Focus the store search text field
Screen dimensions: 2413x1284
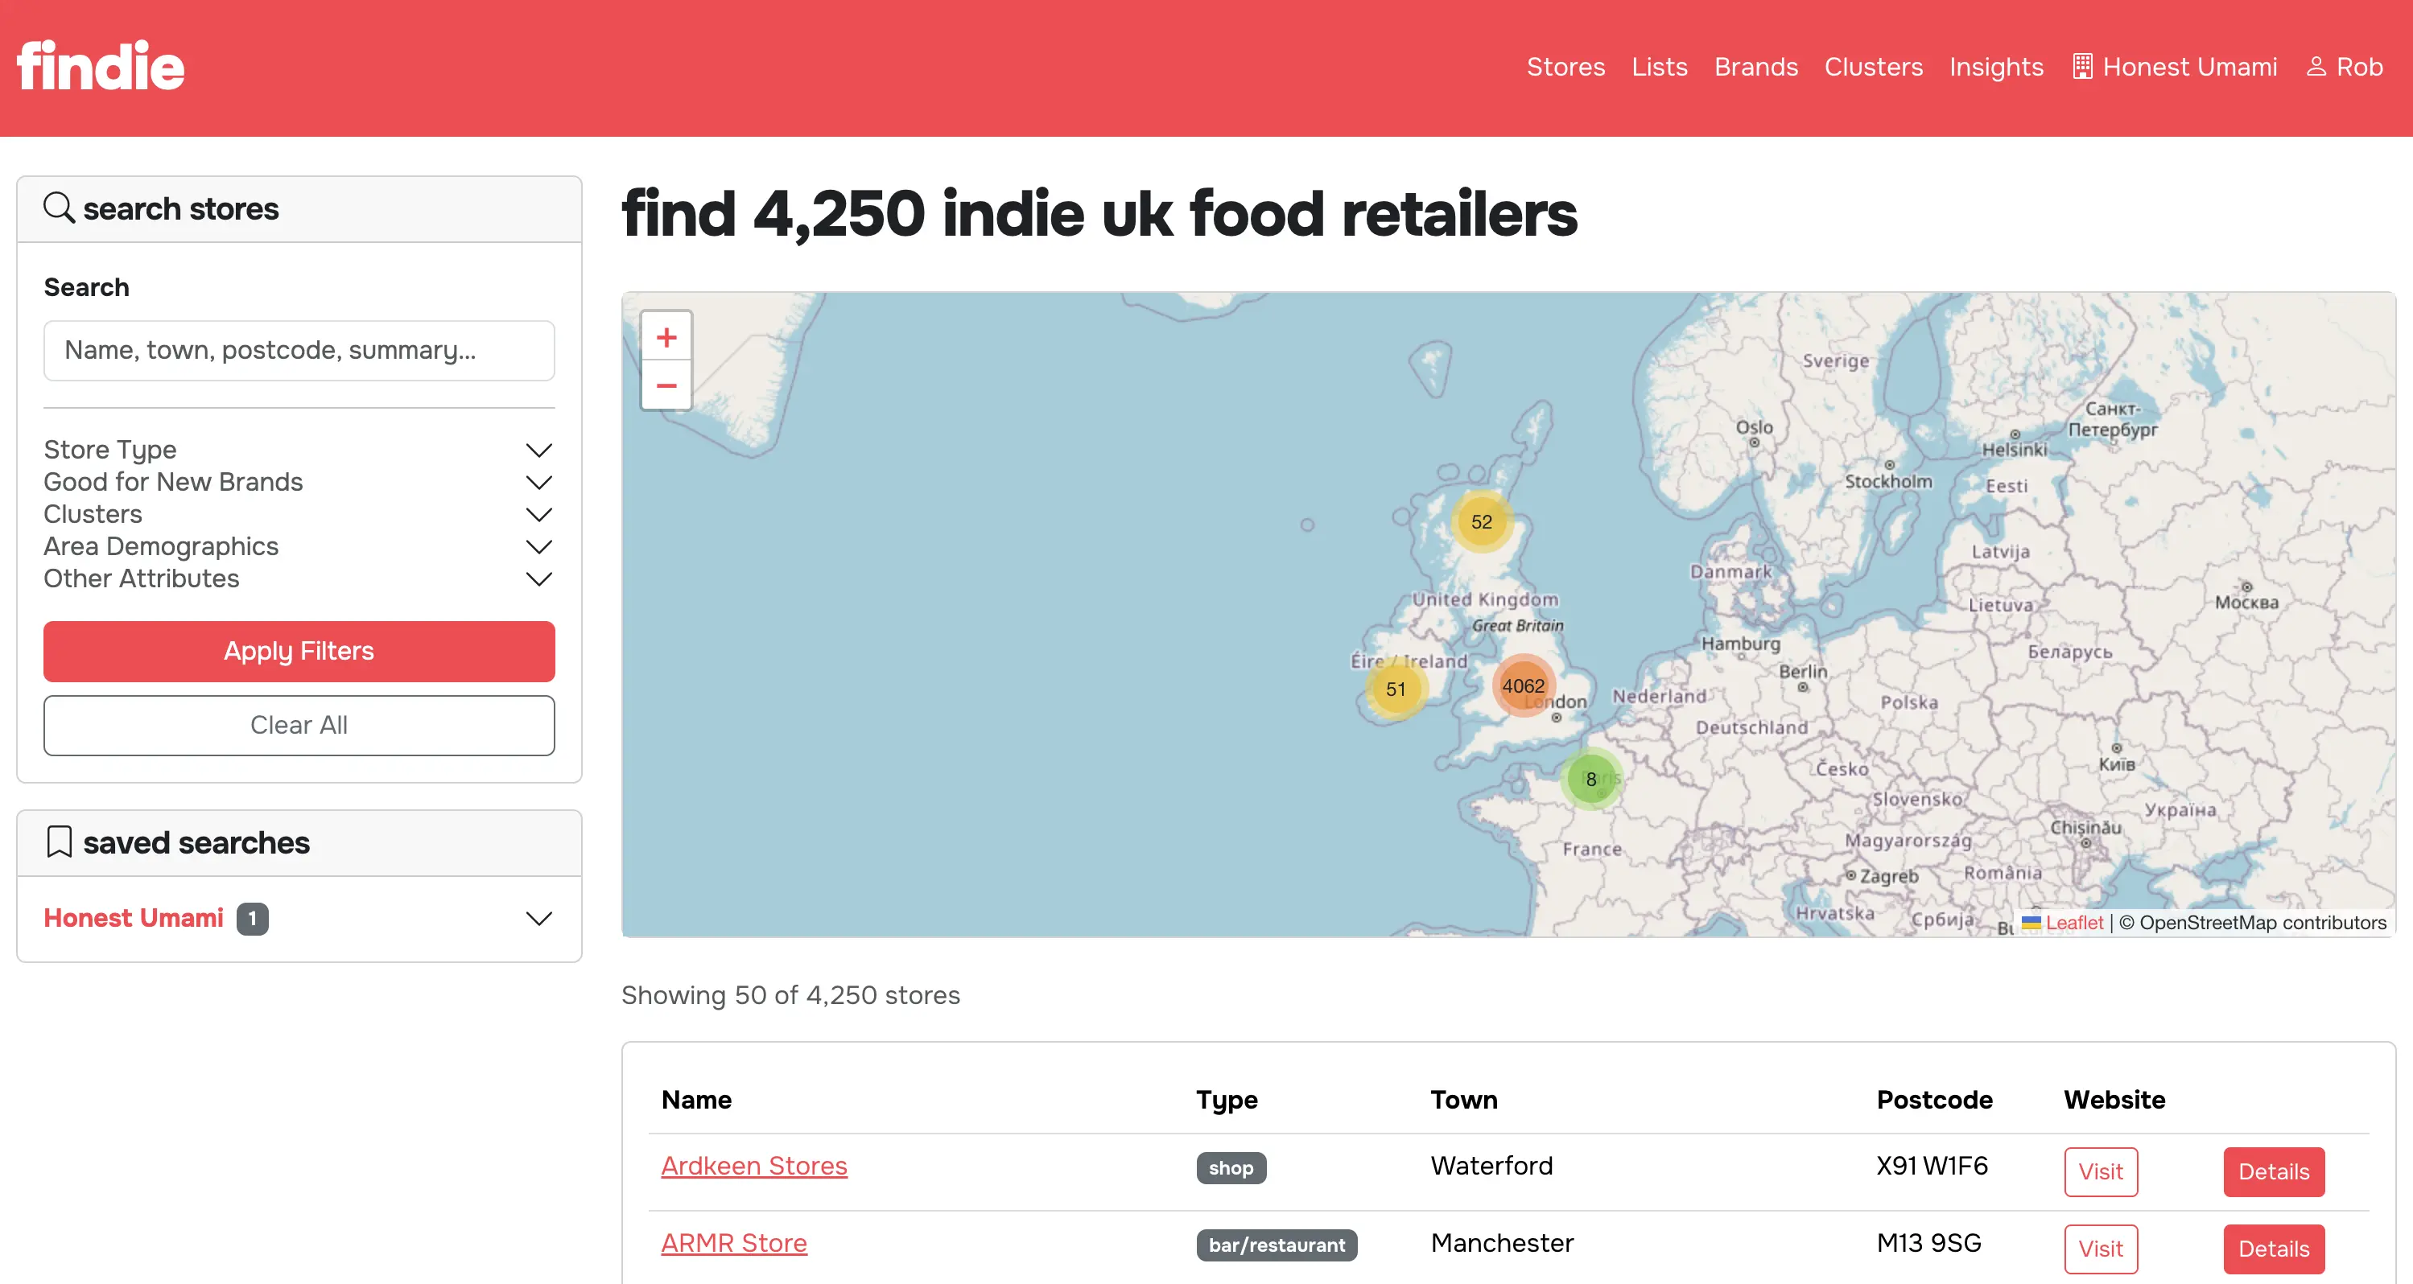tap(298, 350)
